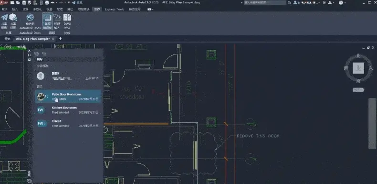Click the REMOVE THIS DOOR annotation text
The width and height of the screenshot is (377, 184).
(x=258, y=136)
